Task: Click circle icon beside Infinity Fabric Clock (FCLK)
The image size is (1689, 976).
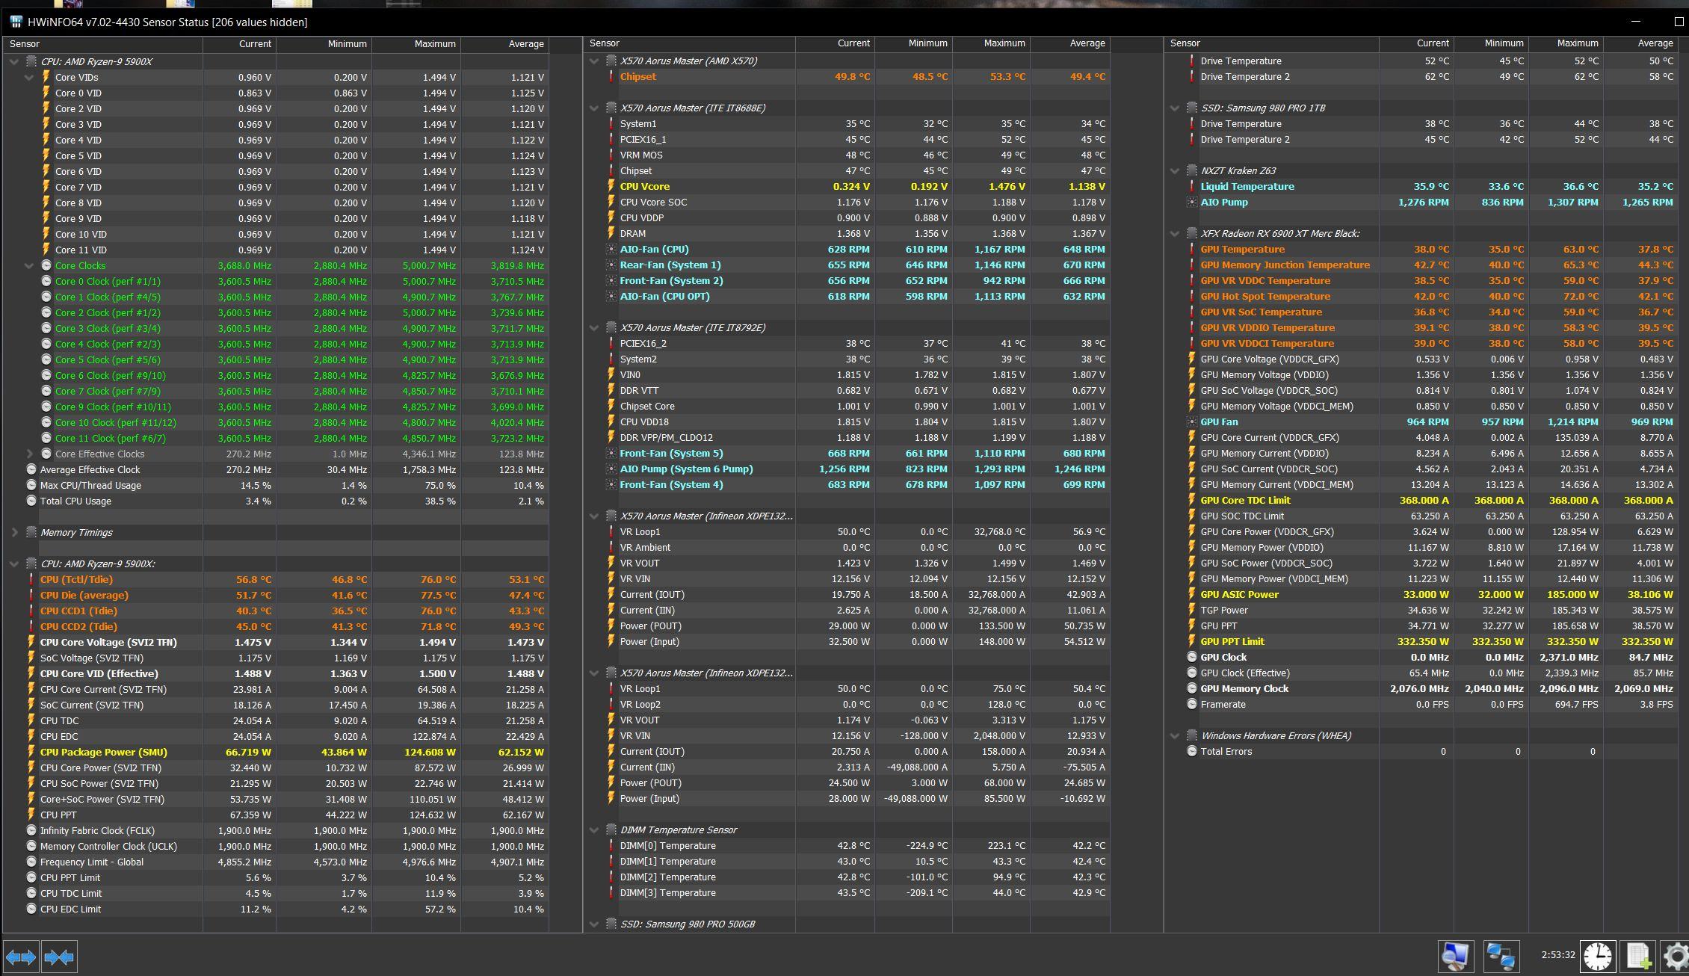Action: 31,830
